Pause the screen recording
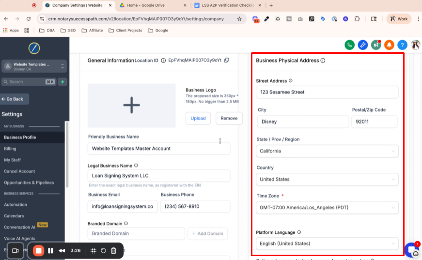 pyautogui.click(x=50, y=251)
